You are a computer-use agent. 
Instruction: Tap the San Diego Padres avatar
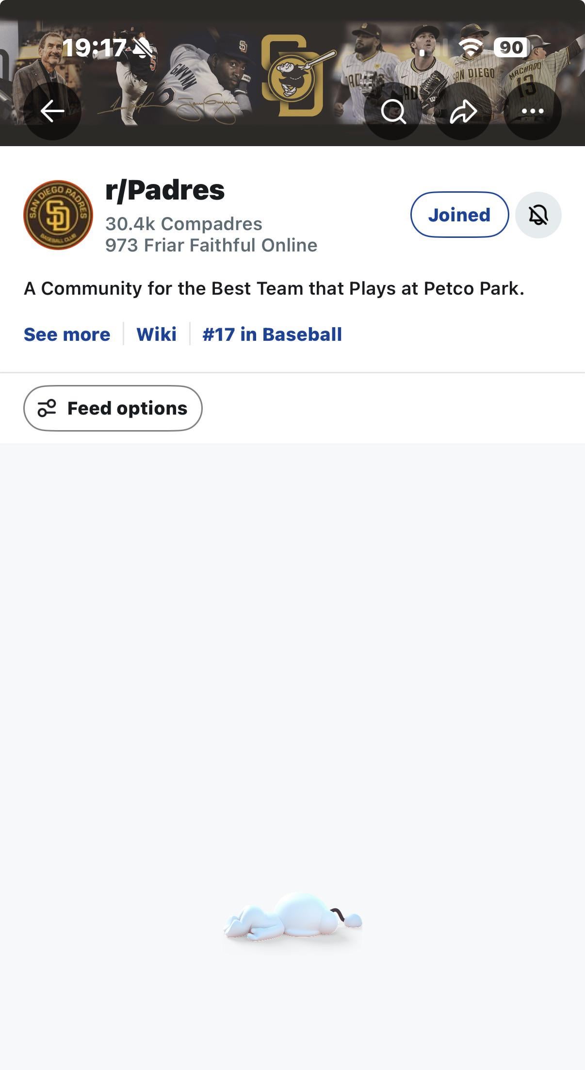(x=58, y=215)
